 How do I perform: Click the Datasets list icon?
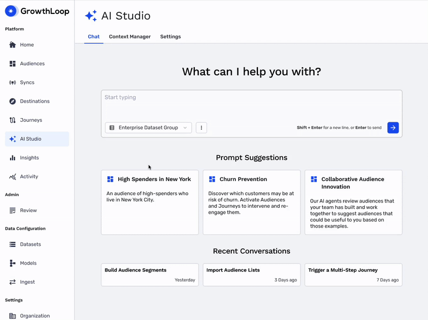tap(13, 245)
